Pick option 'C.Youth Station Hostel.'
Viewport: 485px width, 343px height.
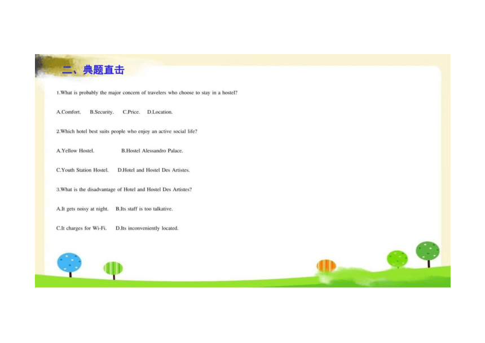click(x=82, y=170)
